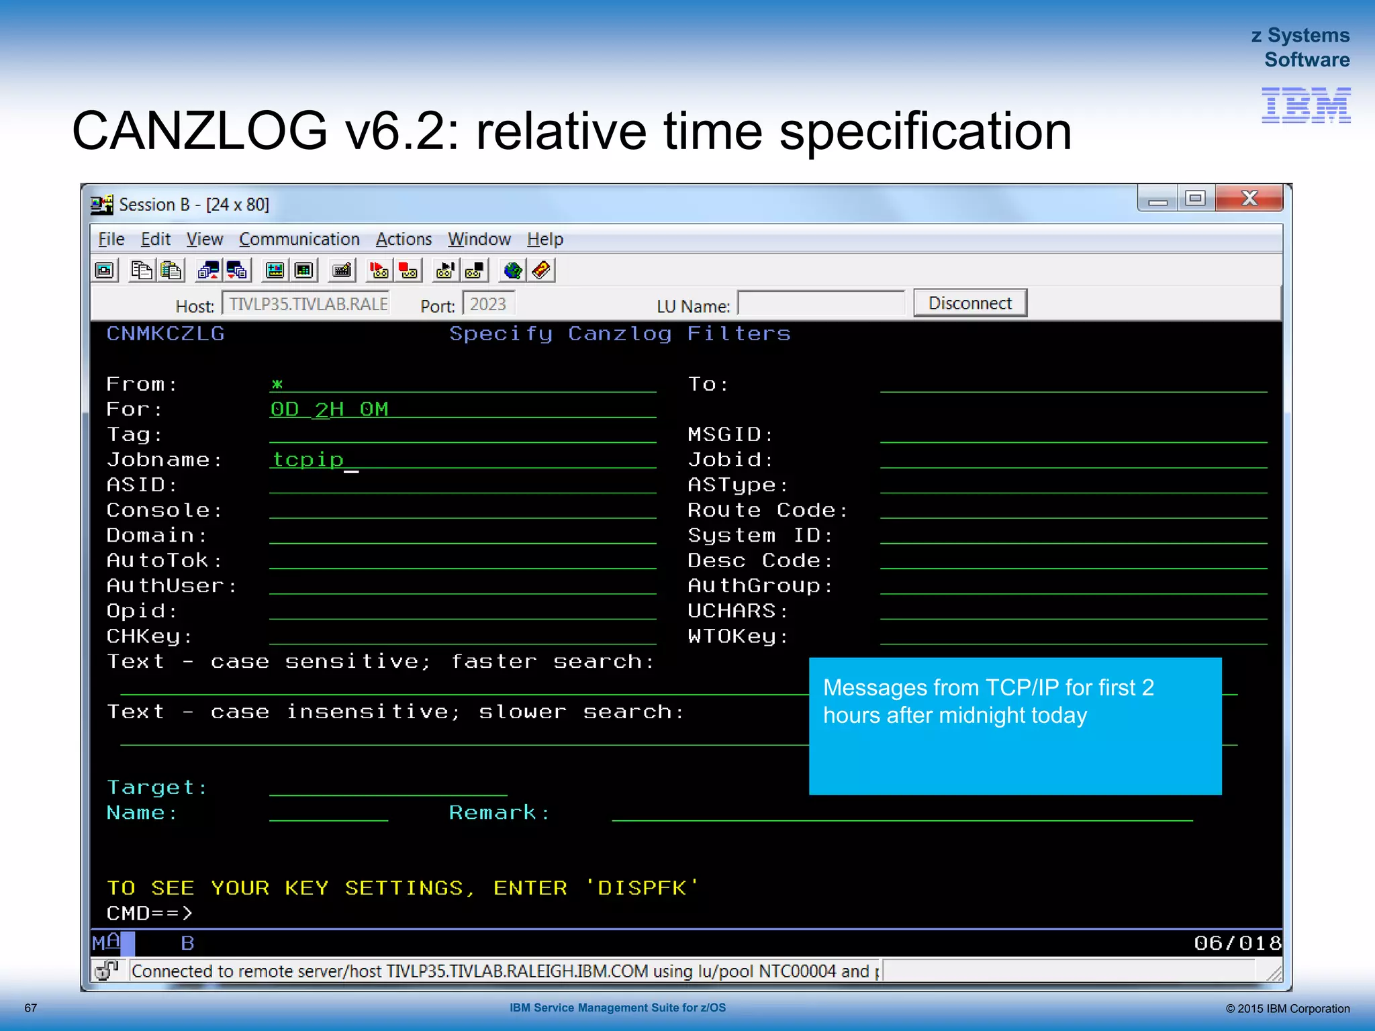Click the Print Screen toolbar icon
The width and height of the screenshot is (1375, 1031).
[105, 271]
